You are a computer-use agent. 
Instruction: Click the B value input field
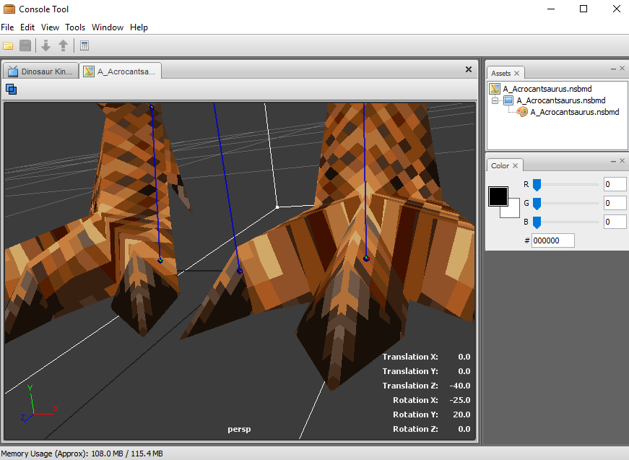(x=615, y=222)
